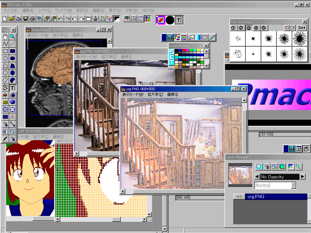This screenshot has width=311, height=233.
Task: Open 設定(O) menu
Action: 82,10
